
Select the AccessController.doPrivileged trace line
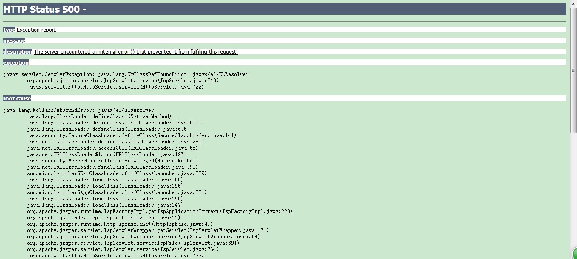coord(113,160)
